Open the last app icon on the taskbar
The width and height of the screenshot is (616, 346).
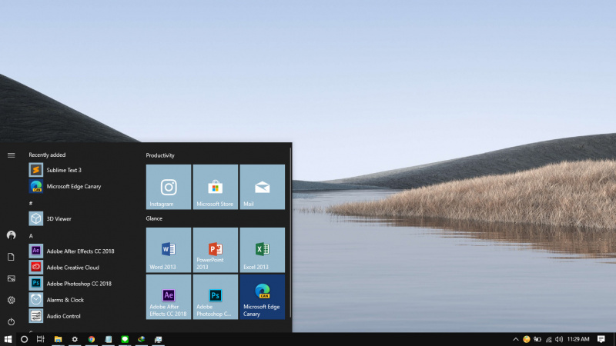159,339
